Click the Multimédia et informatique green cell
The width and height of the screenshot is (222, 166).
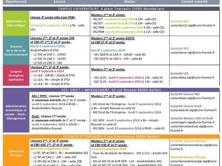tap(16, 23)
